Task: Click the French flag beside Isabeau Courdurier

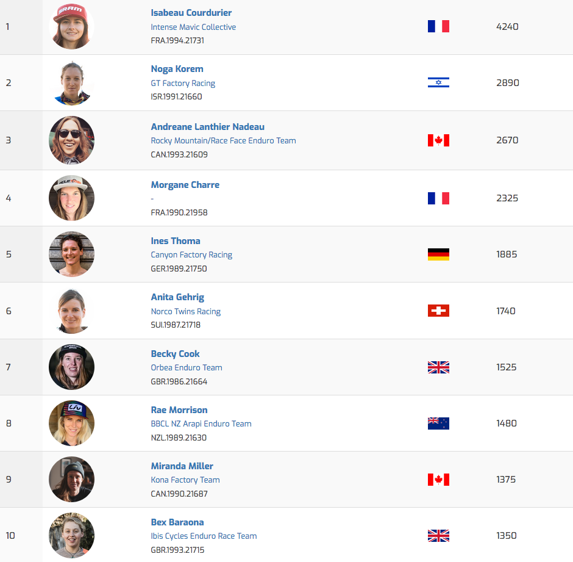Action: coord(438,26)
